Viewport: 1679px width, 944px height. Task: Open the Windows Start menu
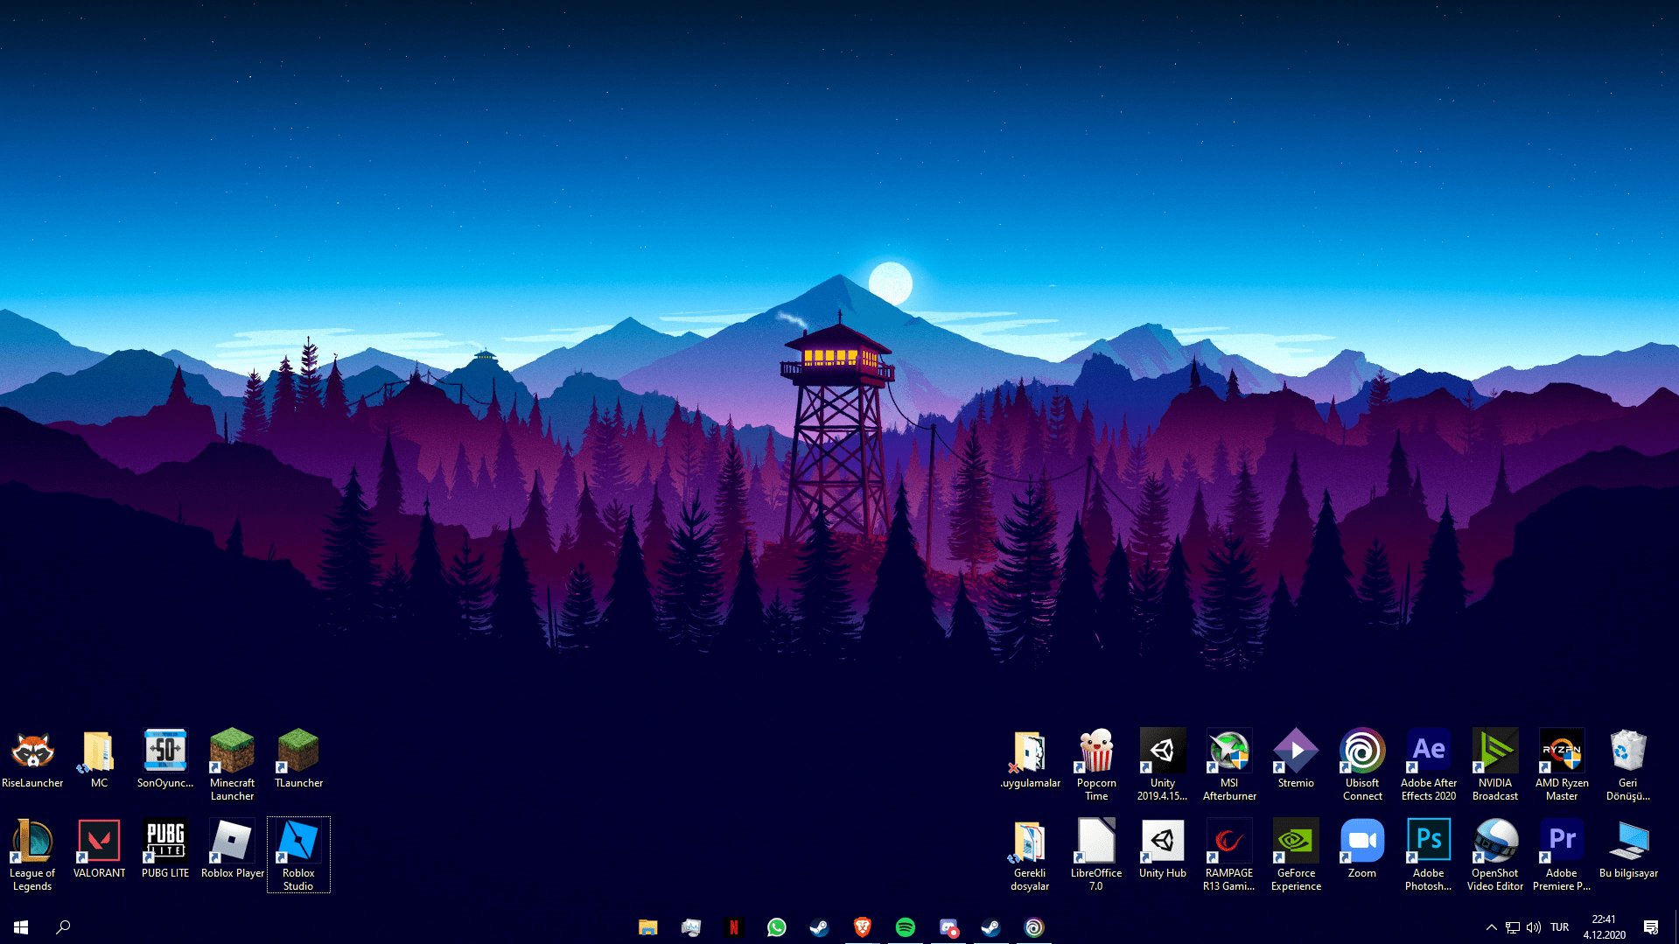point(21,927)
